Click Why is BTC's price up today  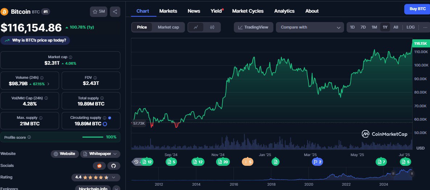(x=35, y=40)
